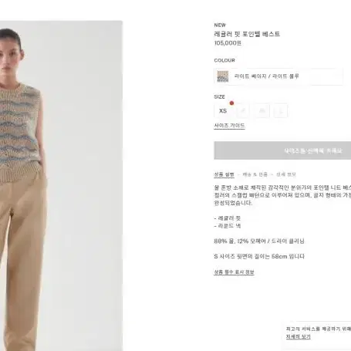Click the colour name 라이트 베이지 / 라이트 블루
Screen dimensions: 351x351
click(266, 76)
